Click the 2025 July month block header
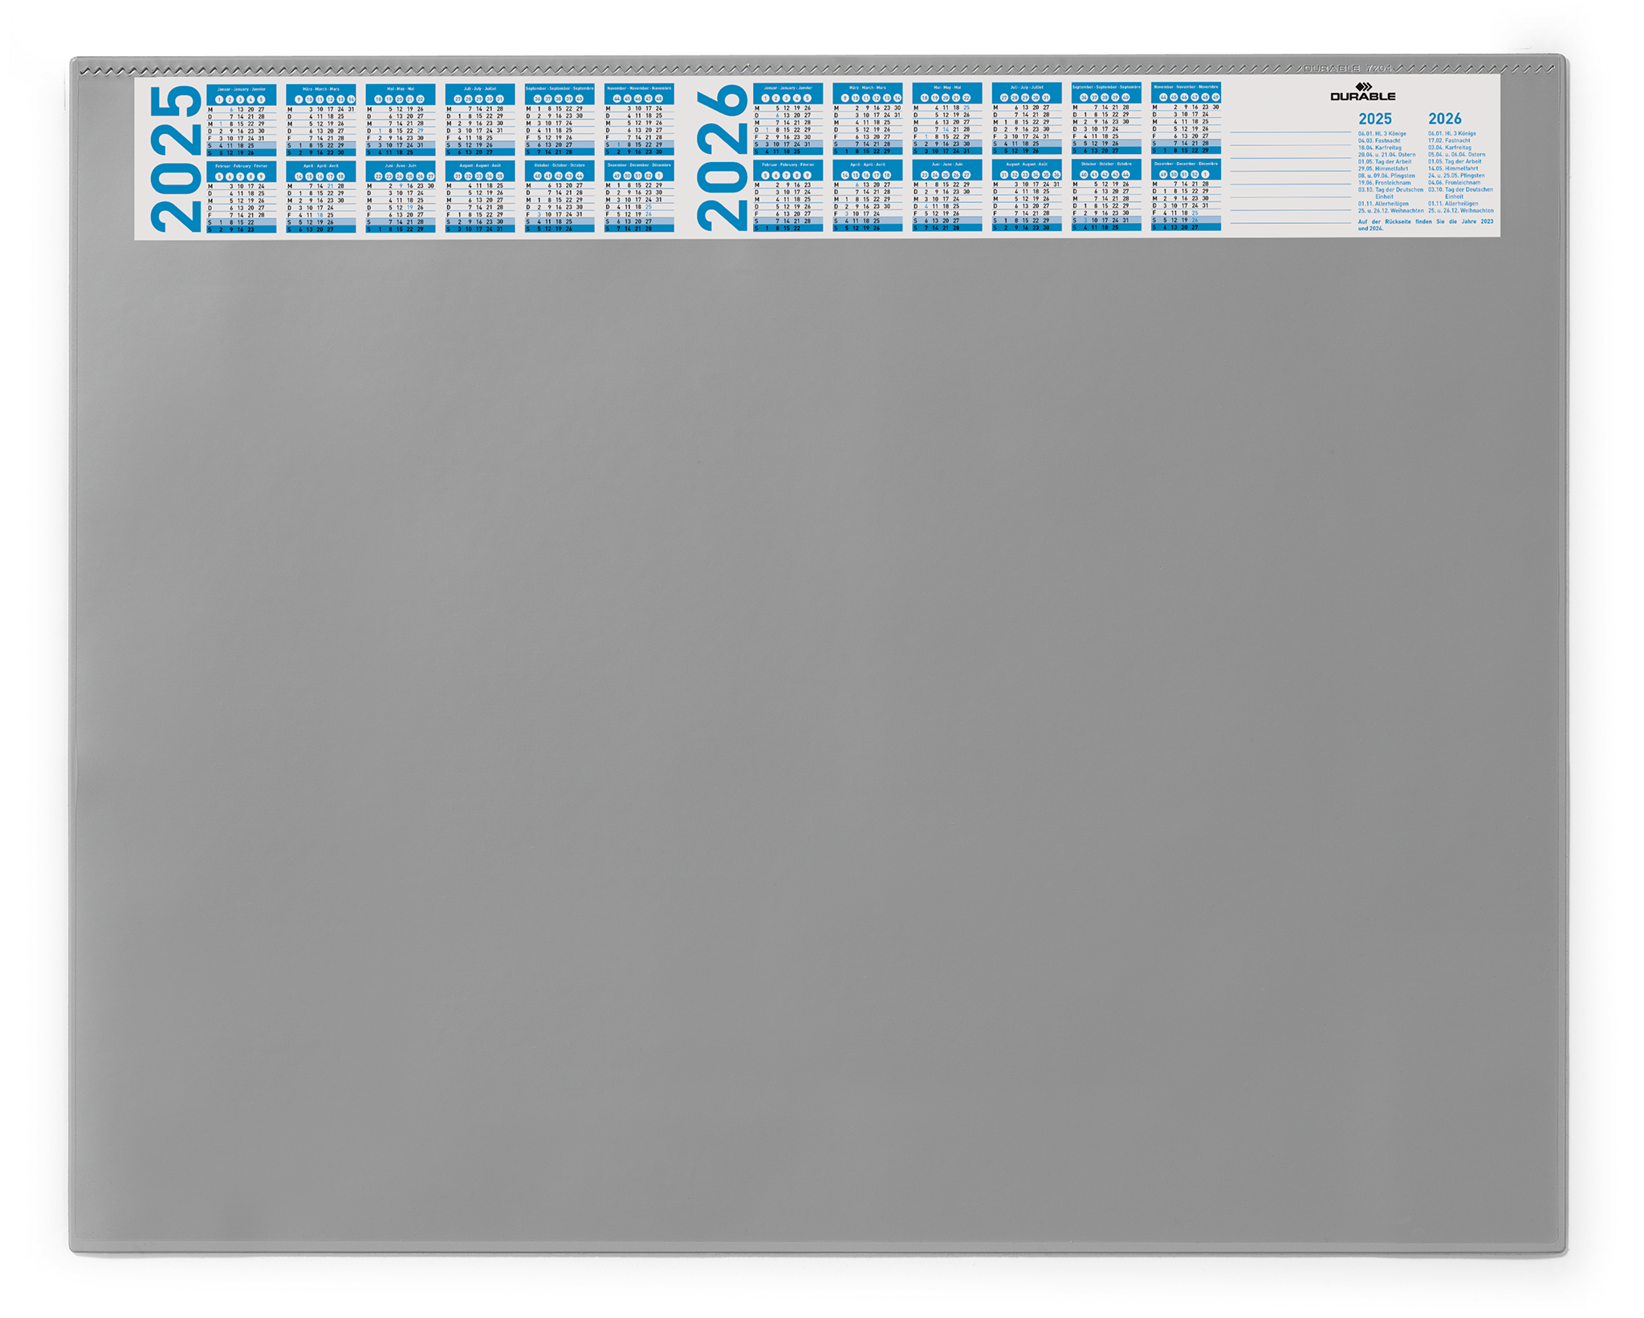This screenshot has height=1318, width=1644. pyautogui.click(x=479, y=89)
